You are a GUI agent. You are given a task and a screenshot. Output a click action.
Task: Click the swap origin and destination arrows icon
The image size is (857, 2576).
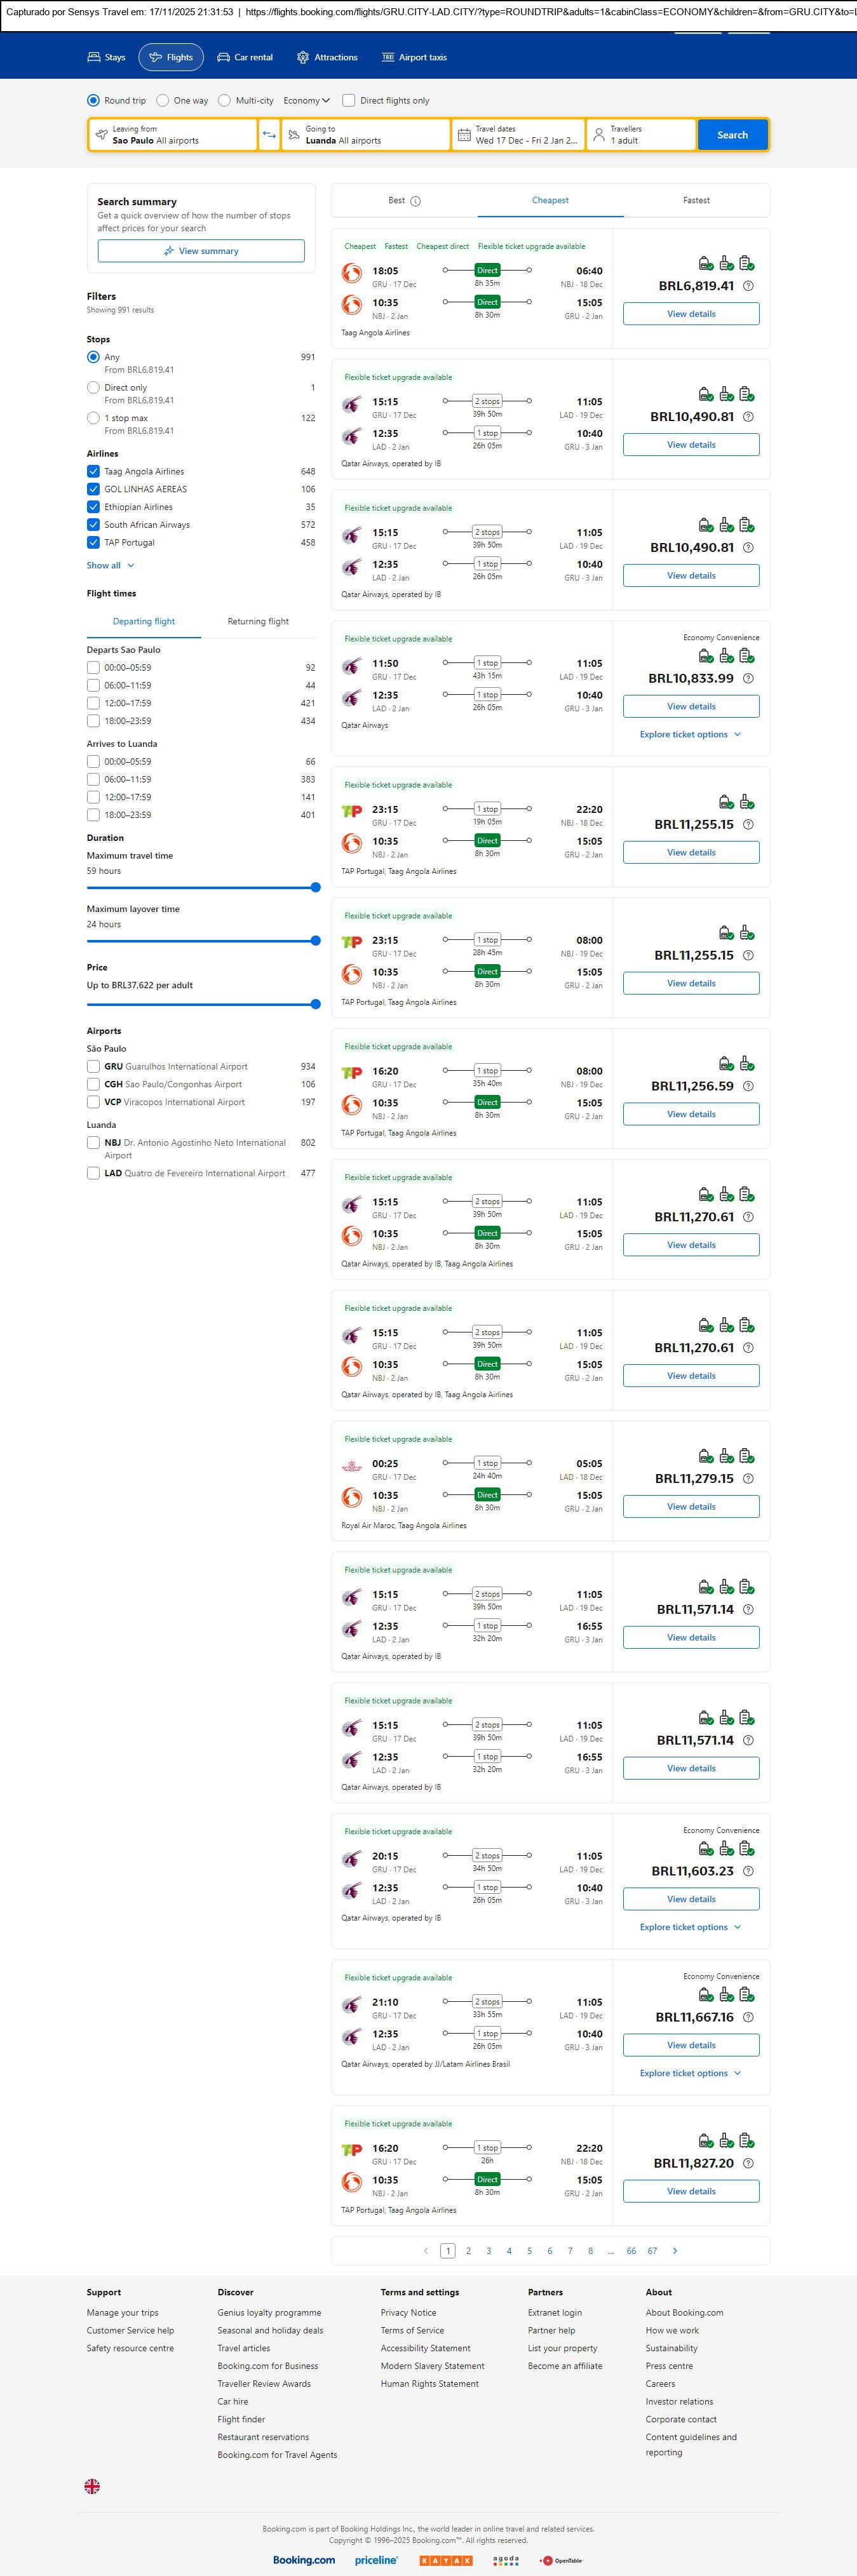(269, 135)
